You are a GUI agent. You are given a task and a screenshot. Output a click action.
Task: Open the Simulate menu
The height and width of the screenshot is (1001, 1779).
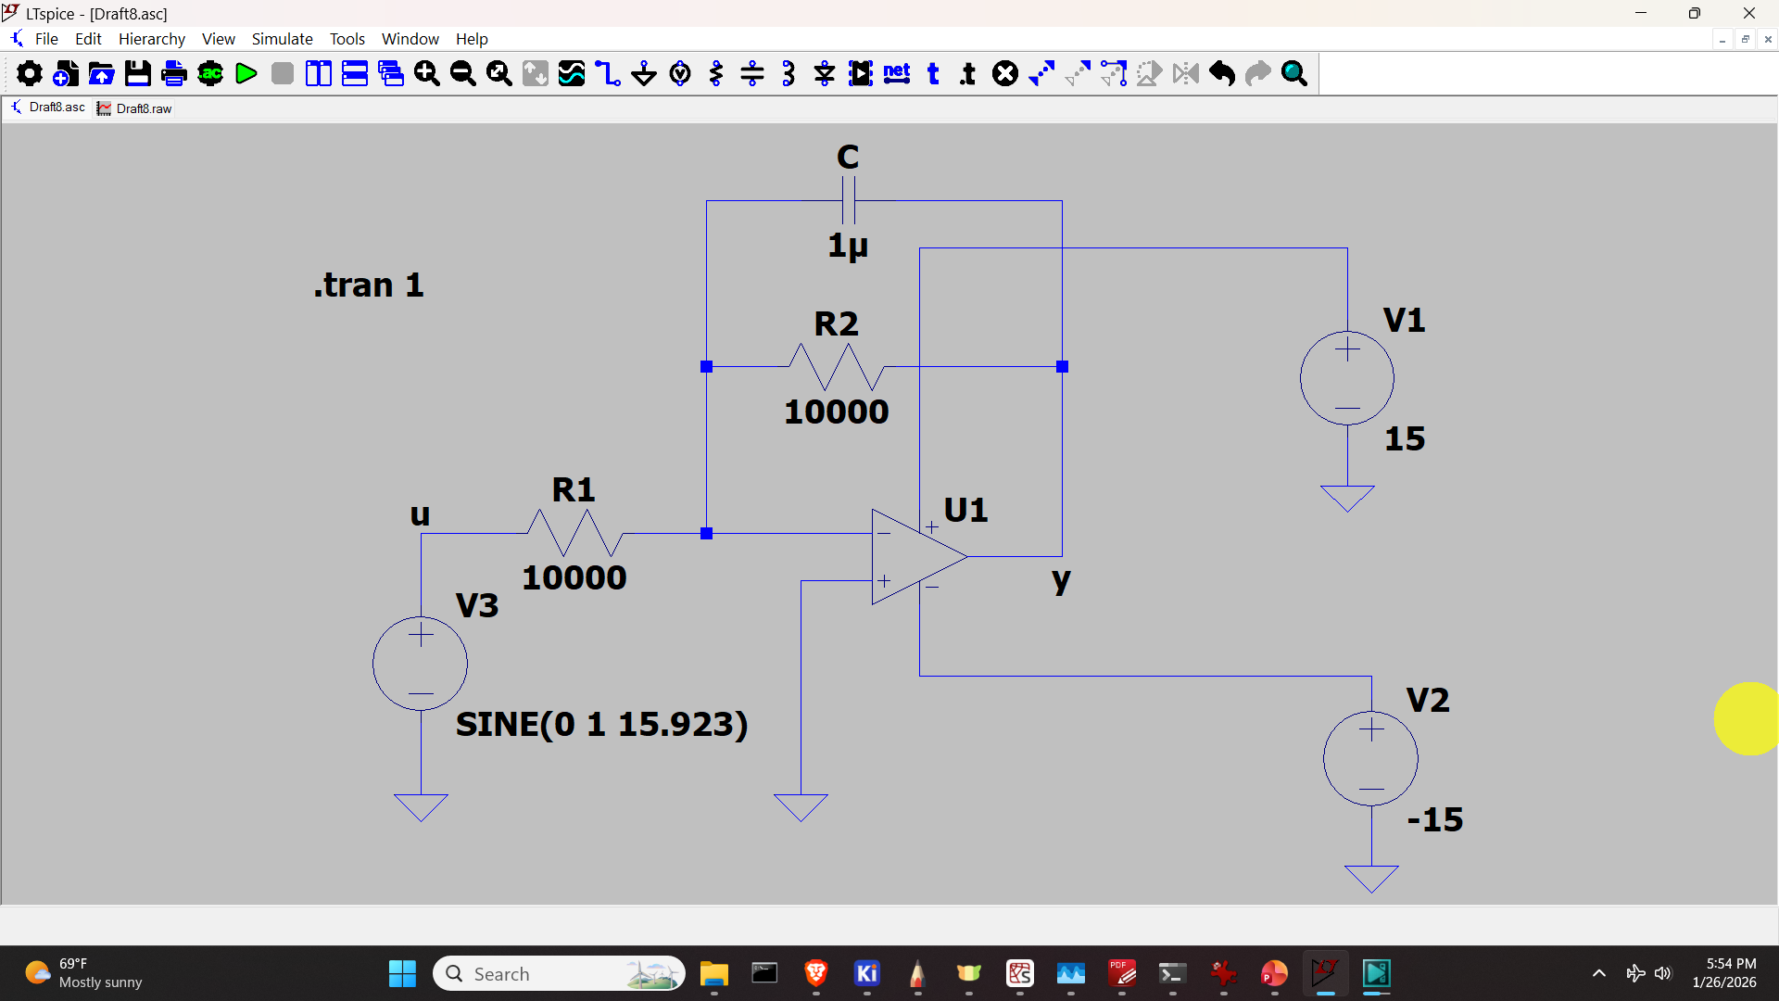pyautogui.click(x=282, y=39)
